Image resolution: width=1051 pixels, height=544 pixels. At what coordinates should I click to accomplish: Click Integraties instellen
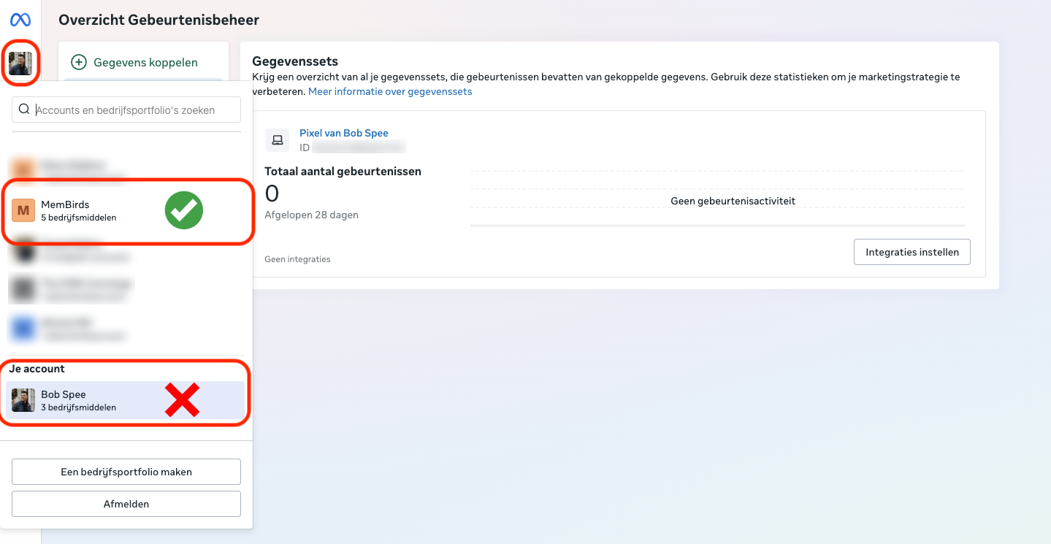coord(912,252)
